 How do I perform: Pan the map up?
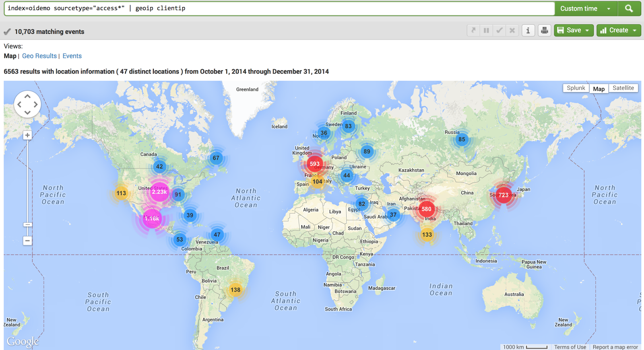point(27,97)
